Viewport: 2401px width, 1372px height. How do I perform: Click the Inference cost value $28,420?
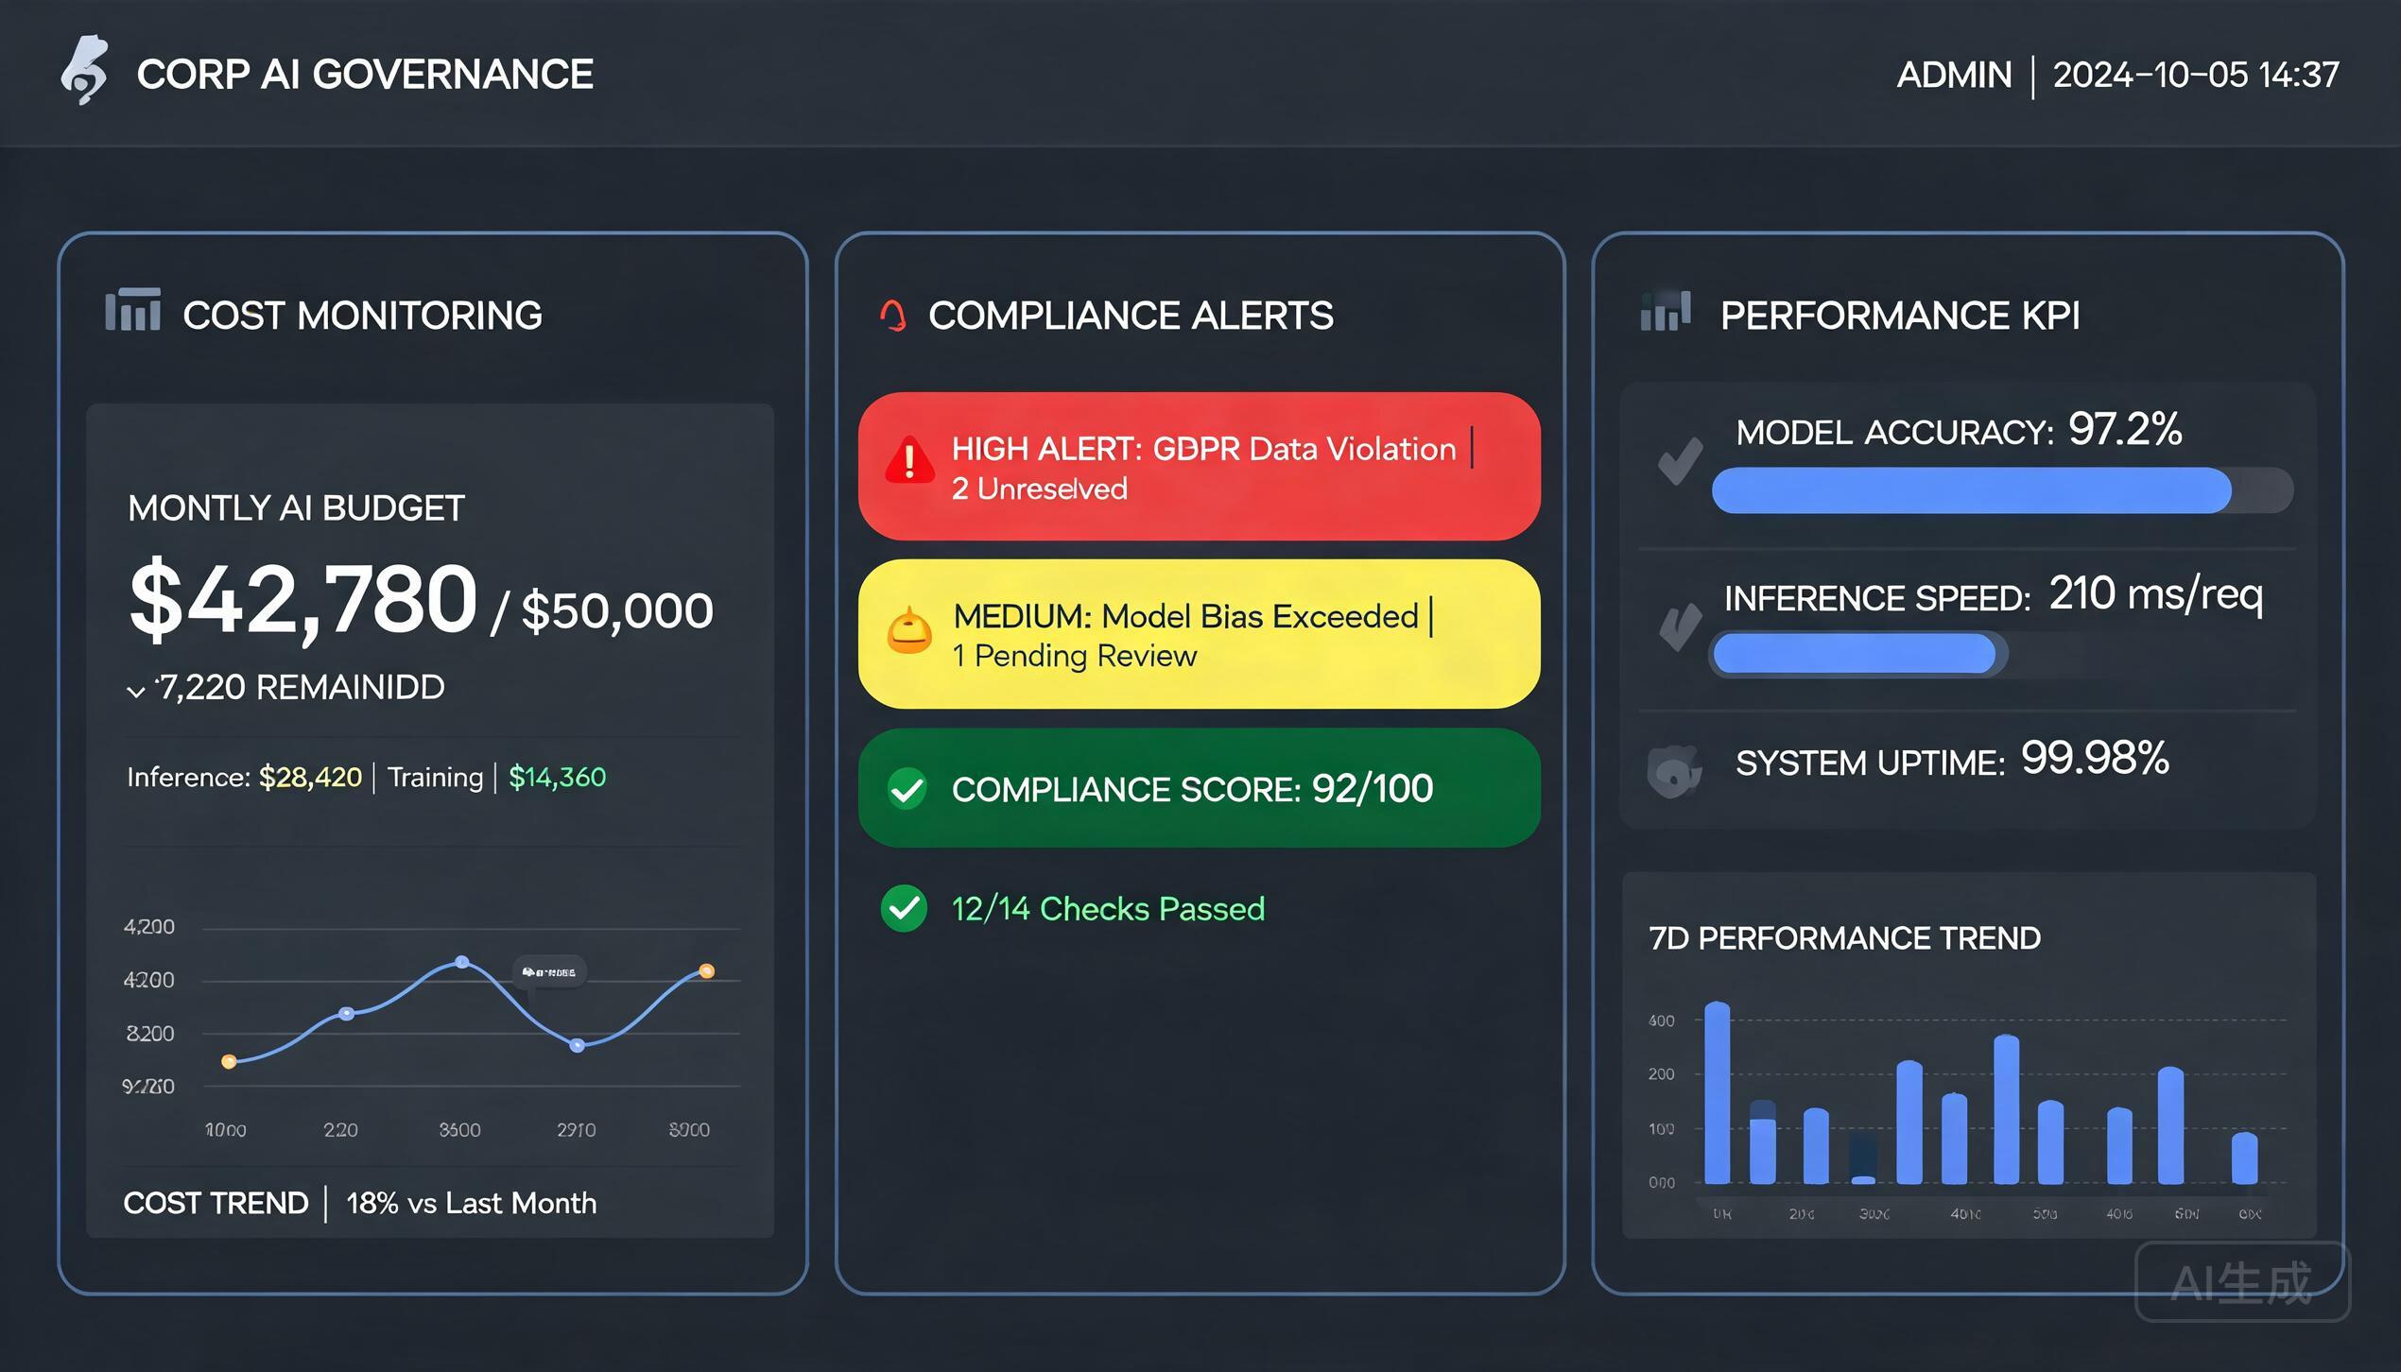(310, 777)
